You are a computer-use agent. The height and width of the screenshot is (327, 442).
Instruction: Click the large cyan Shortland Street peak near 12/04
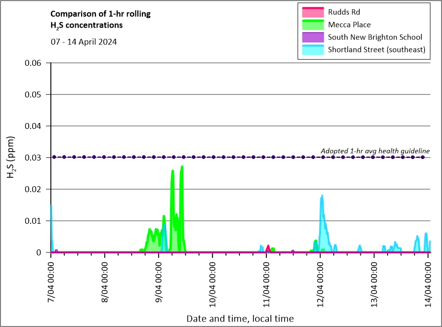point(322,198)
